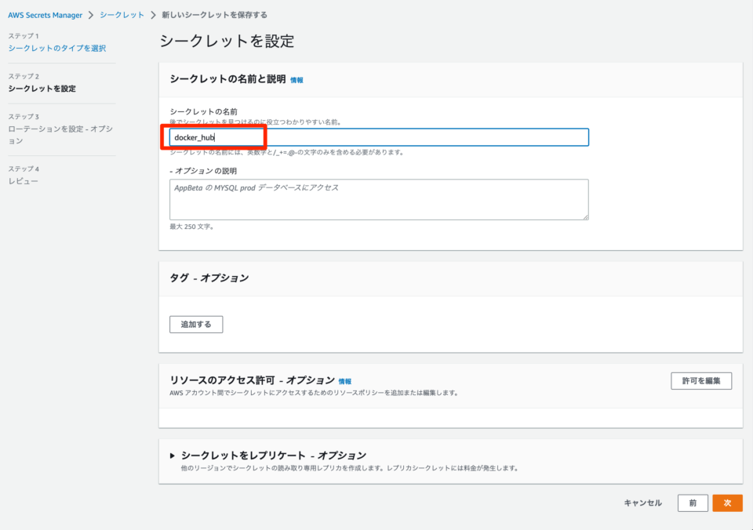Viewport: 753px width, 530px height.
Task: Click the 最大 250 文字 hint text
Action: click(191, 227)
